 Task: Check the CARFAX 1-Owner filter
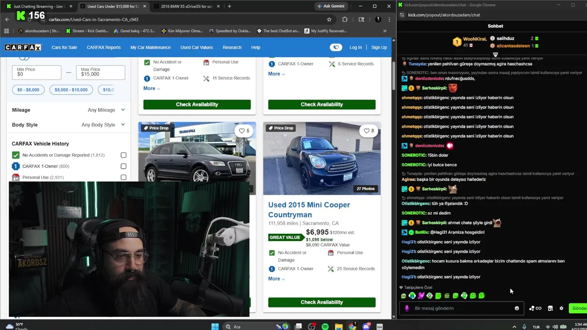click(x=123, y=166)
